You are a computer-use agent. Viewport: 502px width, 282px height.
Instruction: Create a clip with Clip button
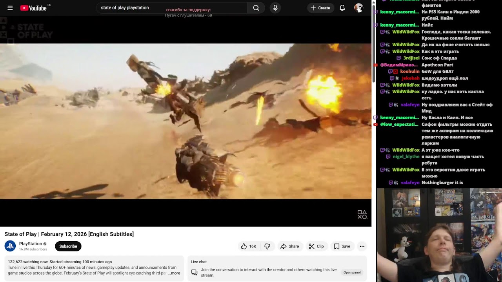pos(316,246)
